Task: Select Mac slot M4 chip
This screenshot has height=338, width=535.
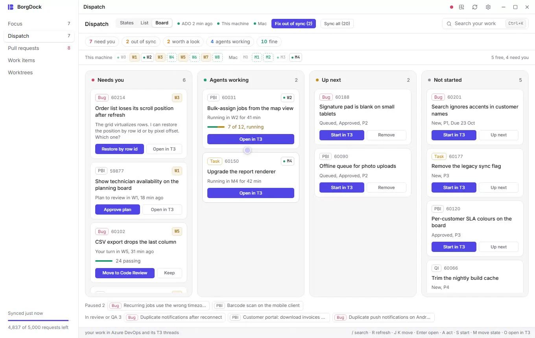Action: (x=295, y=57)
